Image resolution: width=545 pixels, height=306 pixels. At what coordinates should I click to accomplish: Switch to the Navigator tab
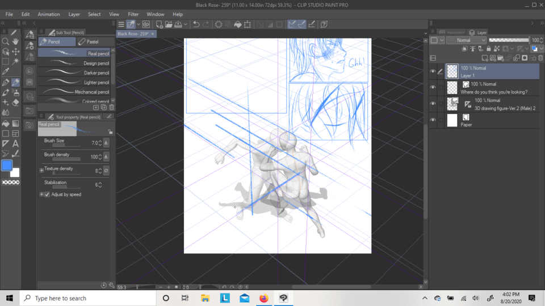pos(452,32)
